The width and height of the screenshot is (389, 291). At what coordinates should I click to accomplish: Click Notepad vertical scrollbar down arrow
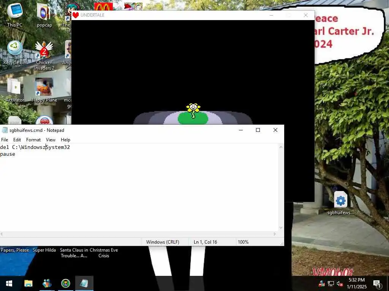pyautogui.click(x=281, y=228)
